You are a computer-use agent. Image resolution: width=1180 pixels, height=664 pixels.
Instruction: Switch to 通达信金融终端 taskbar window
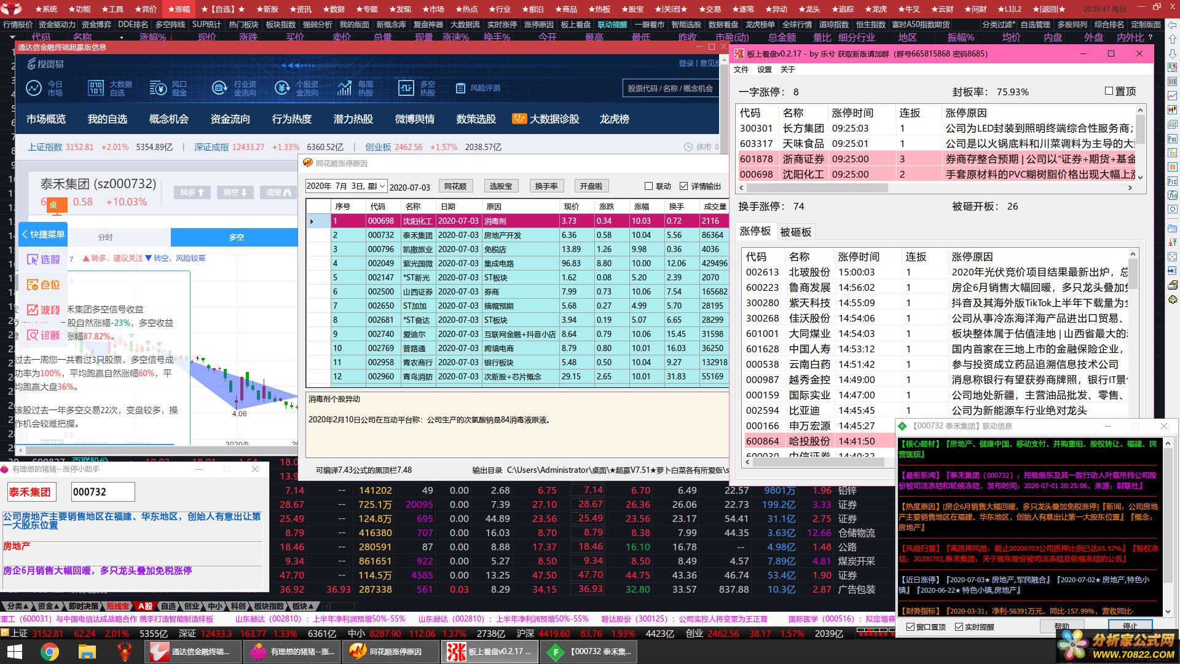click(x=192, y=651)
